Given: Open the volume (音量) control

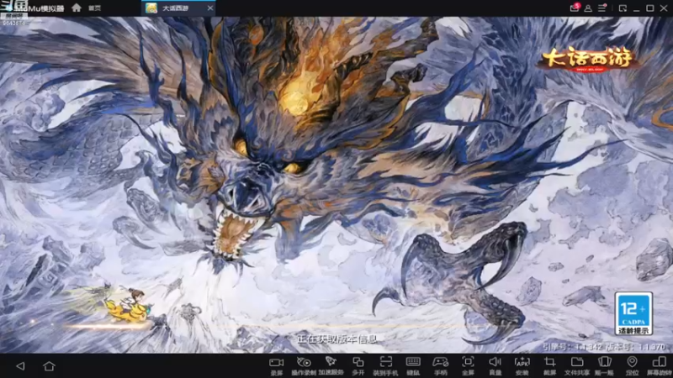Looking at the screenshot, I should pos(495,366).
